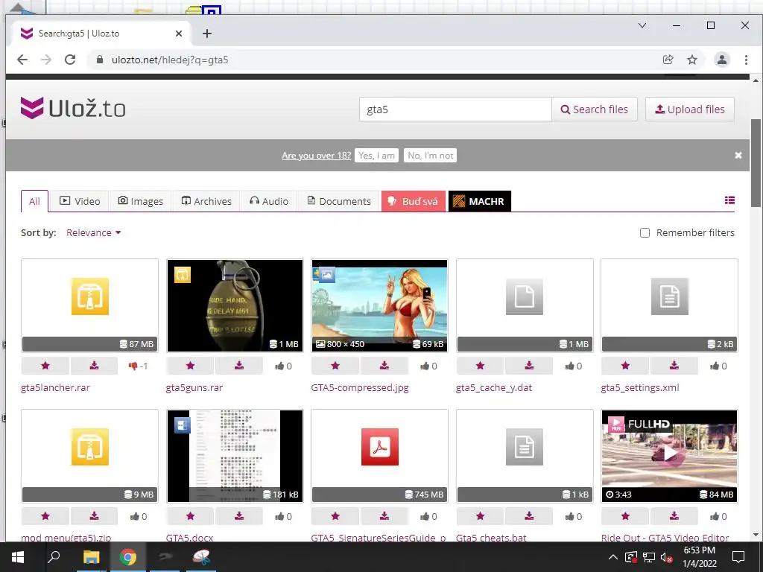Switch to the Documents tab
763x572 pixels.
(x=339, y=201)
